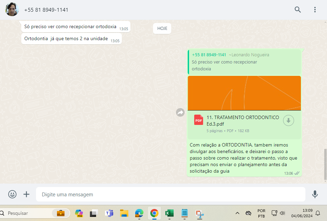Jump to quoted message from Leonardo Nogueira
Viewport: 327px width, 221px height.
(244, 62)
